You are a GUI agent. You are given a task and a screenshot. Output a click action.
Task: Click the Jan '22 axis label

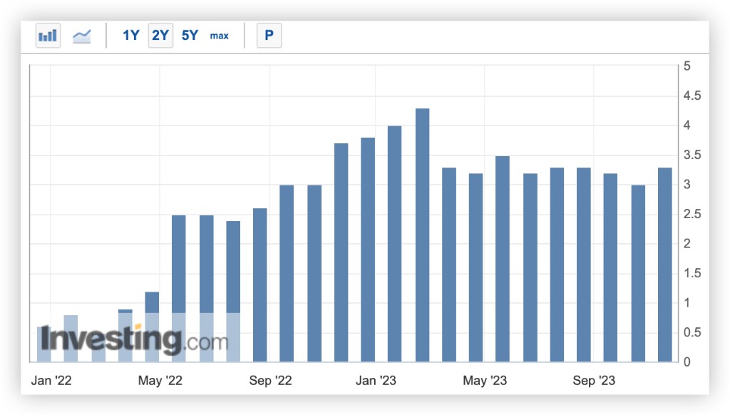point(51,381)
